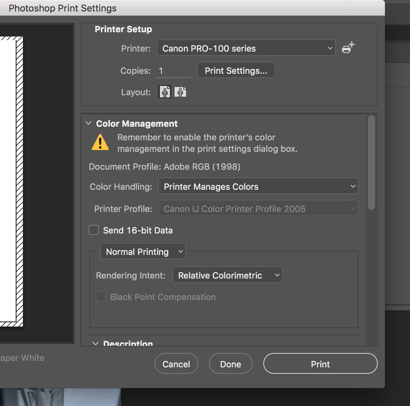Toggle Black Point Compensation

tap(101, 296)
